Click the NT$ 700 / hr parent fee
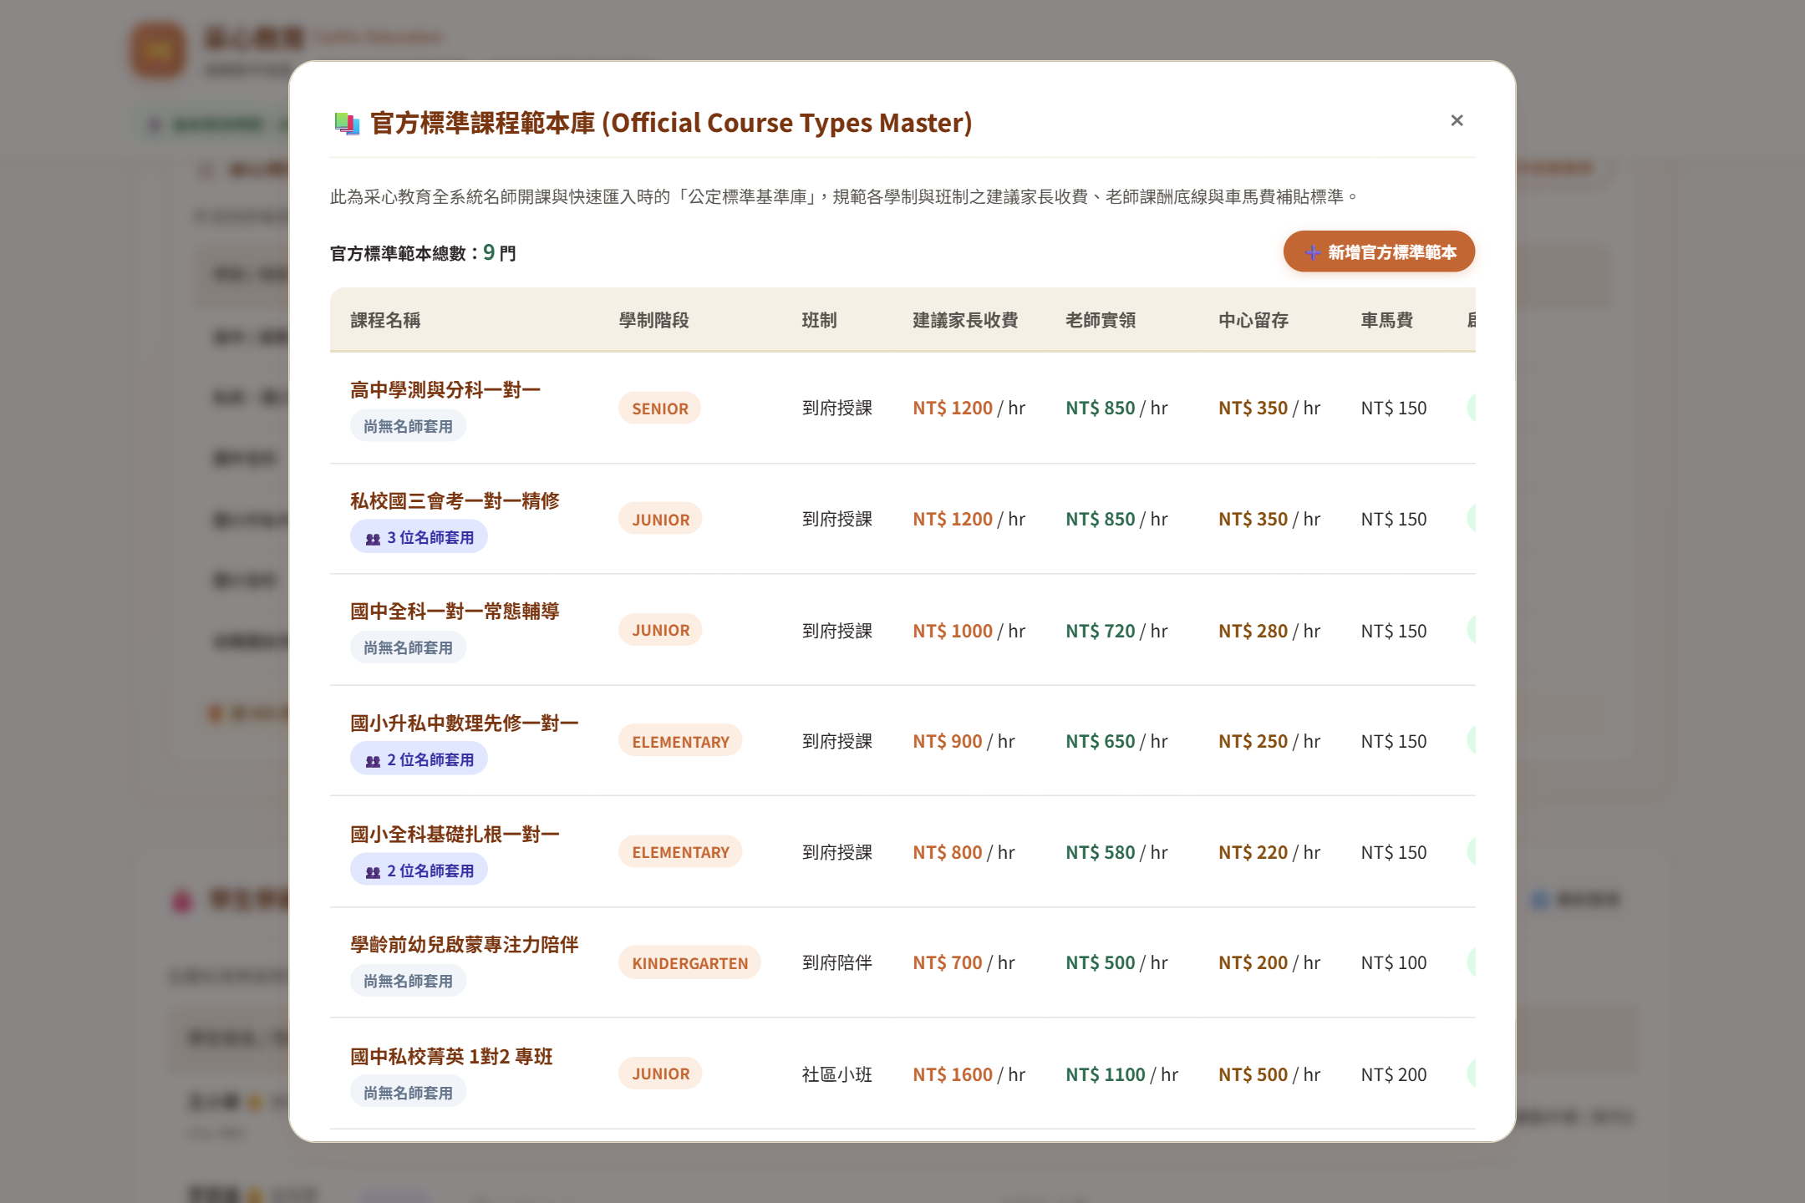The image size is (1805, 1203). click(x=964, y=963)
